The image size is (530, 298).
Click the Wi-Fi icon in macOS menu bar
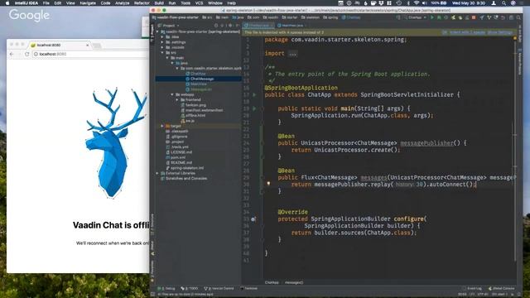(417, 3)
